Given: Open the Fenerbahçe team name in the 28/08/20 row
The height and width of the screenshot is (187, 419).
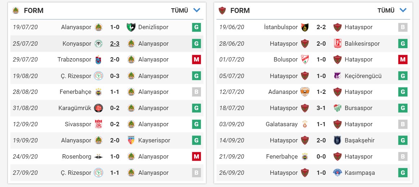Looking at the screenshot, I should pos(75,92).
